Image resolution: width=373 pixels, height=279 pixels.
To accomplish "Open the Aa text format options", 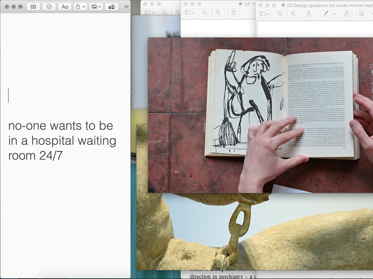I will 65,7.
